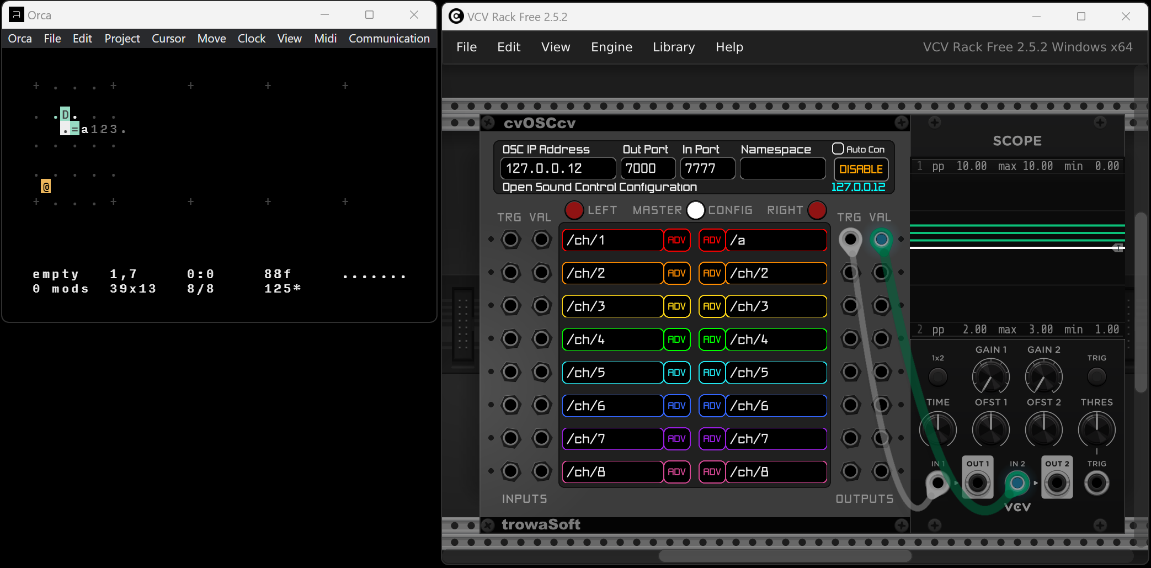This screenshot has width=1151, height=568.
Task: Click the Scope OUT 2 jack
Action: tap(1057, 484)
